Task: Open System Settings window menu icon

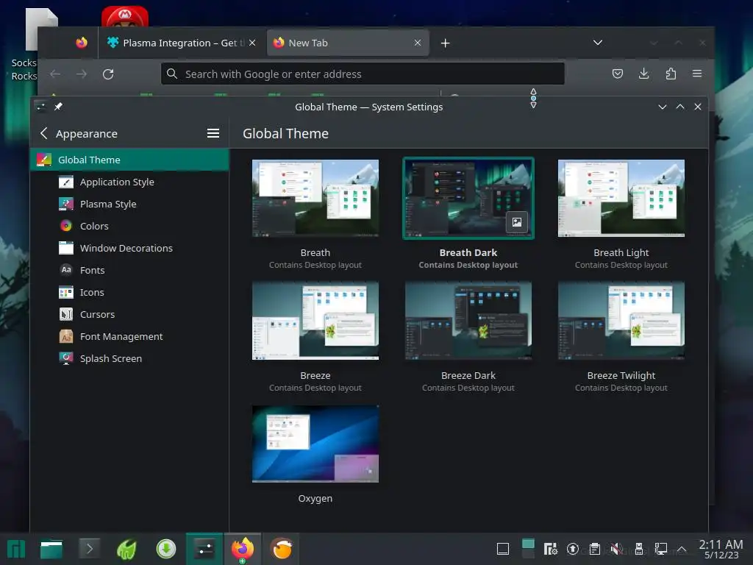Action: tap(41, 106)
